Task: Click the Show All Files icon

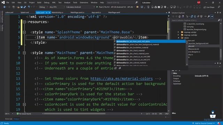Action: click(201, 17)
